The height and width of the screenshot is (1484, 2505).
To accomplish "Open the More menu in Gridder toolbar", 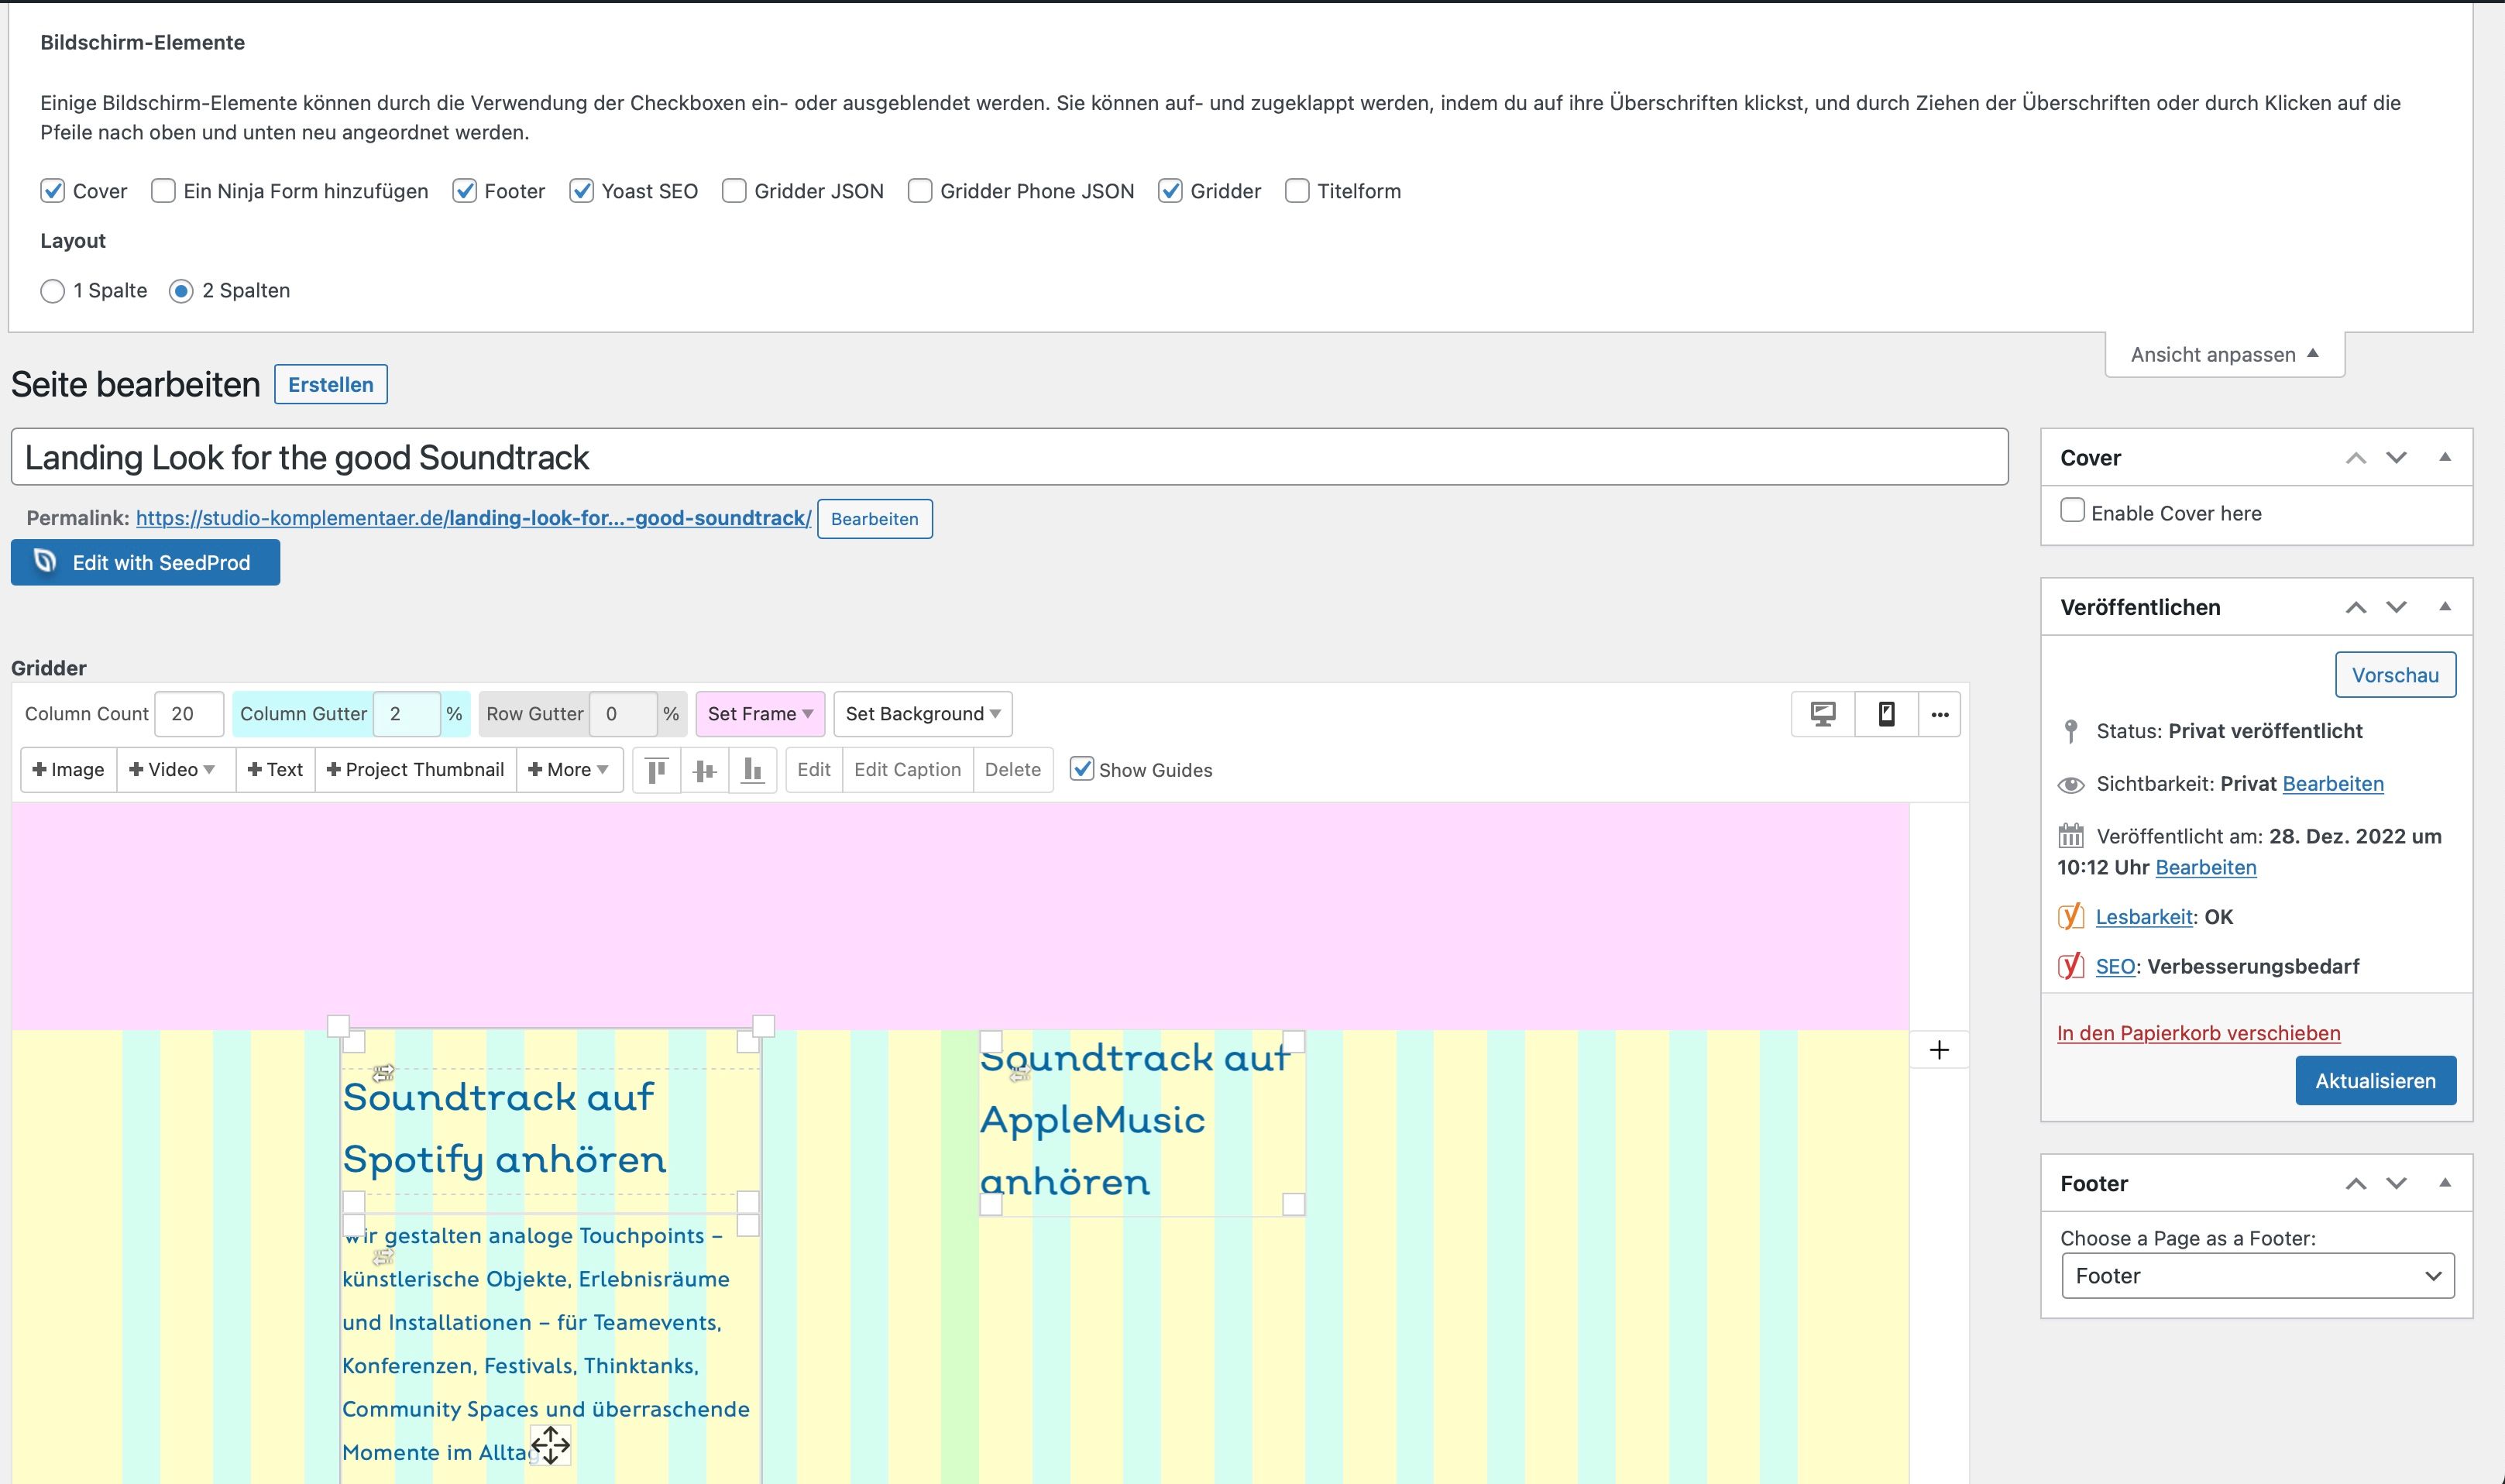I will [x=568, y=770].
